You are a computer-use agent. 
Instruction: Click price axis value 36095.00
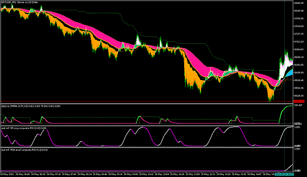point(299,73)
